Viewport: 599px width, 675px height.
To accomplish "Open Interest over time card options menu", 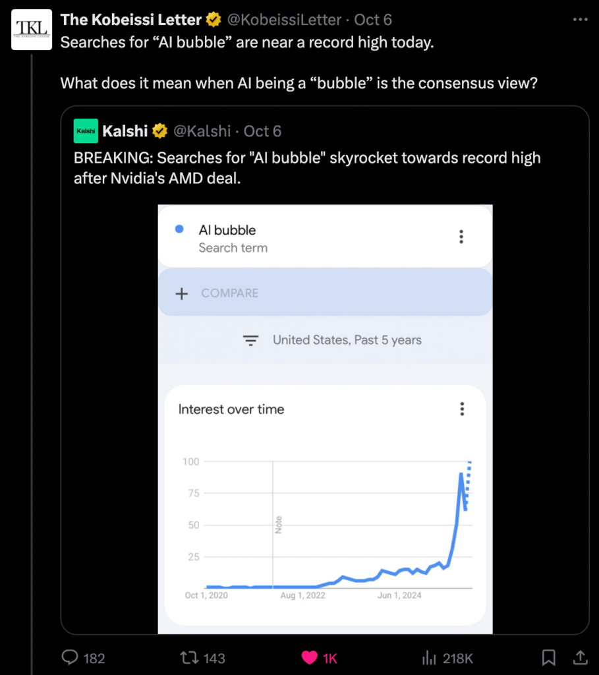I will [x=462, y=409].
